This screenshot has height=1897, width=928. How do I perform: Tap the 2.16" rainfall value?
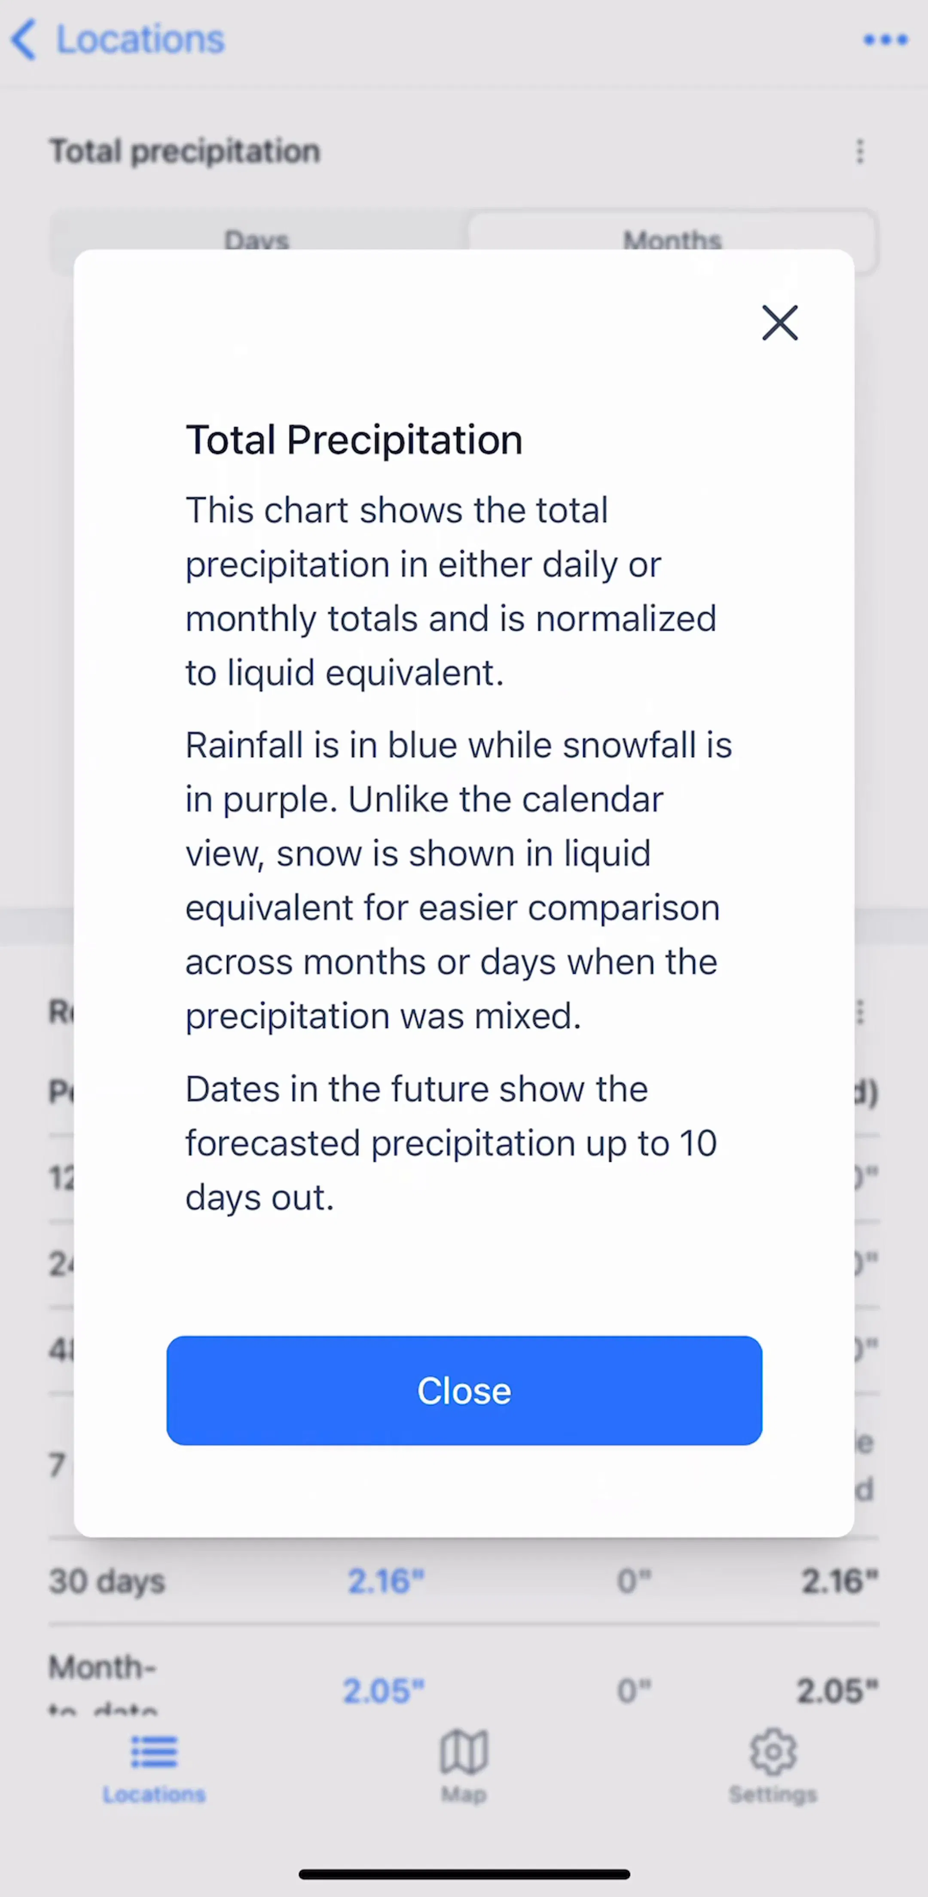pyautogui.click(x=386, y=1580)
